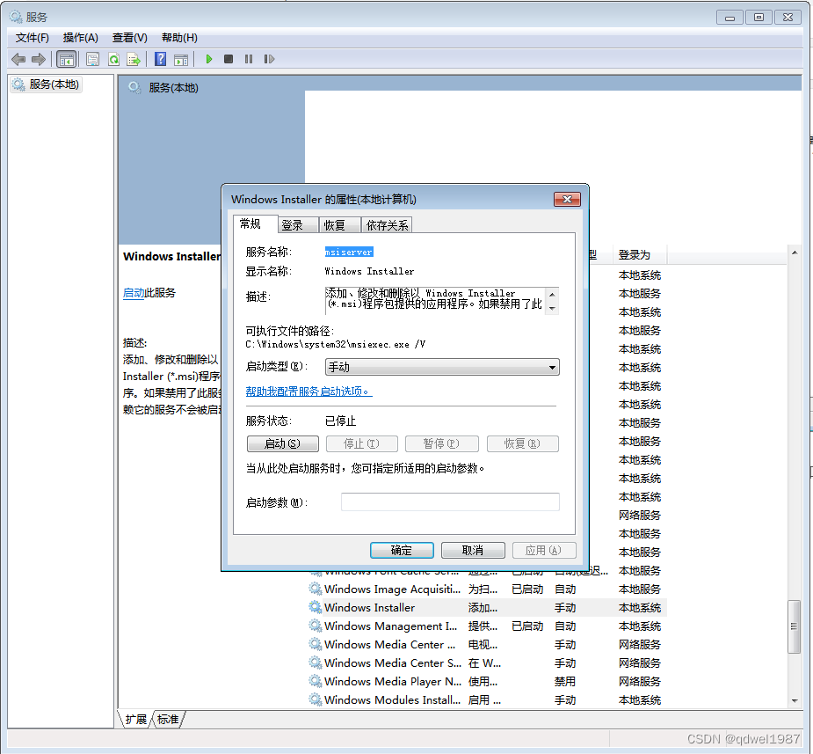Select the 常规 tab

(x=255, y=223)
